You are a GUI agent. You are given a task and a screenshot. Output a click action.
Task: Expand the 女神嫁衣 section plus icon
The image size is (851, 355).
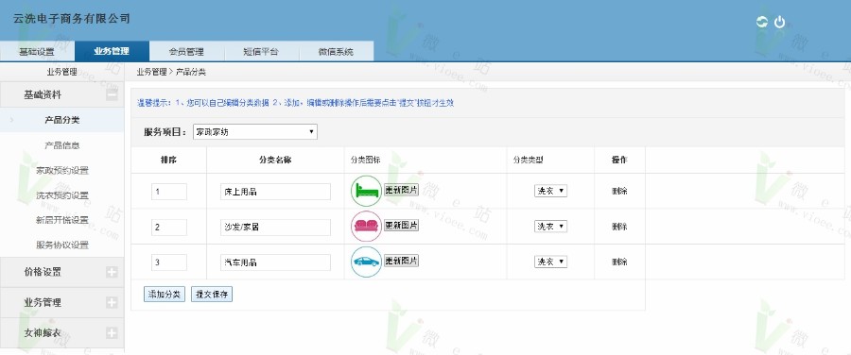click(x=112, y=332)
